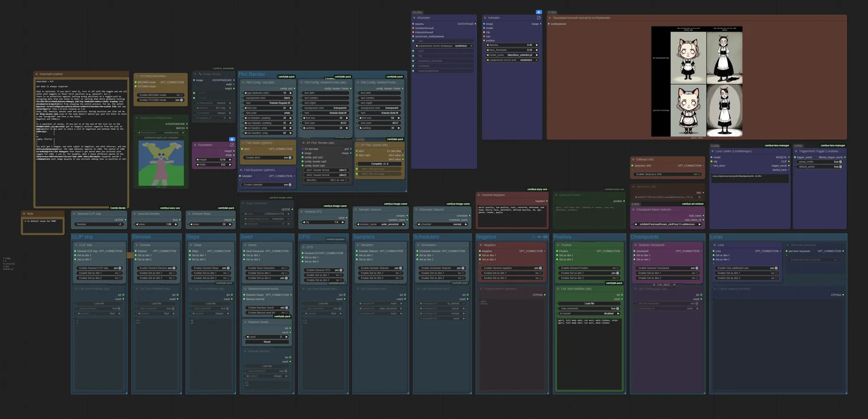This screenshot has width=868, height=419.
Task: Collapse the TriggerWord Toggle node
Action: tap(797, 151)
